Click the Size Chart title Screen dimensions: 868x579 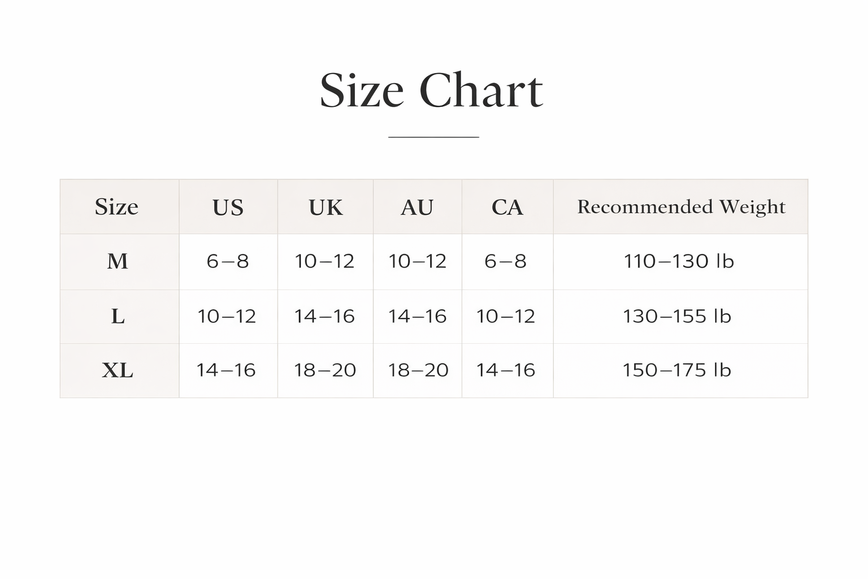(x=431, y=90)
